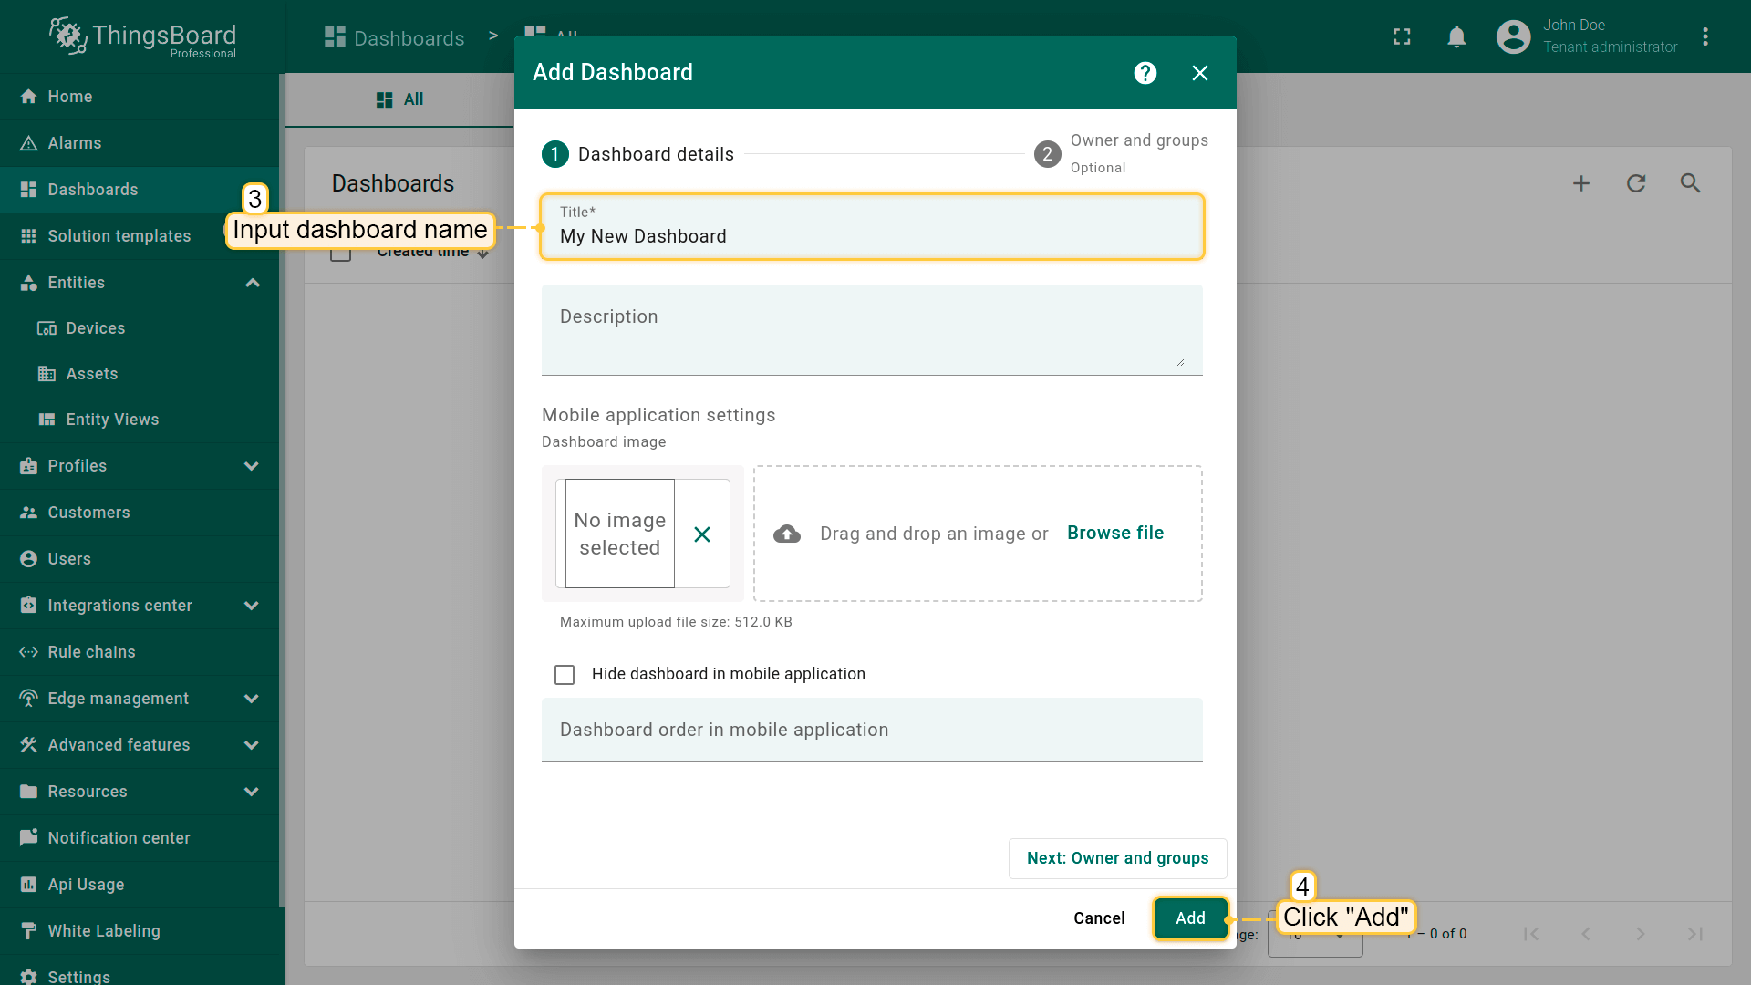Screen dimensions: 1751x985
Task: Expand the Profiles menu section
Action: pyautogui.click(x=252, y=466)
